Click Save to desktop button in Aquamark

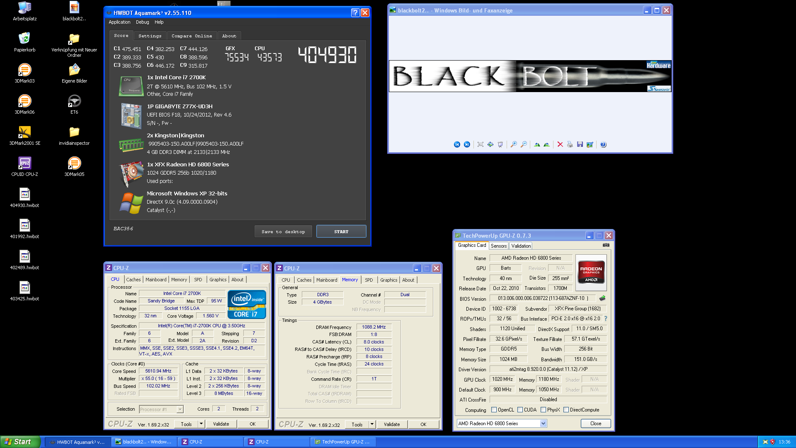283,231
